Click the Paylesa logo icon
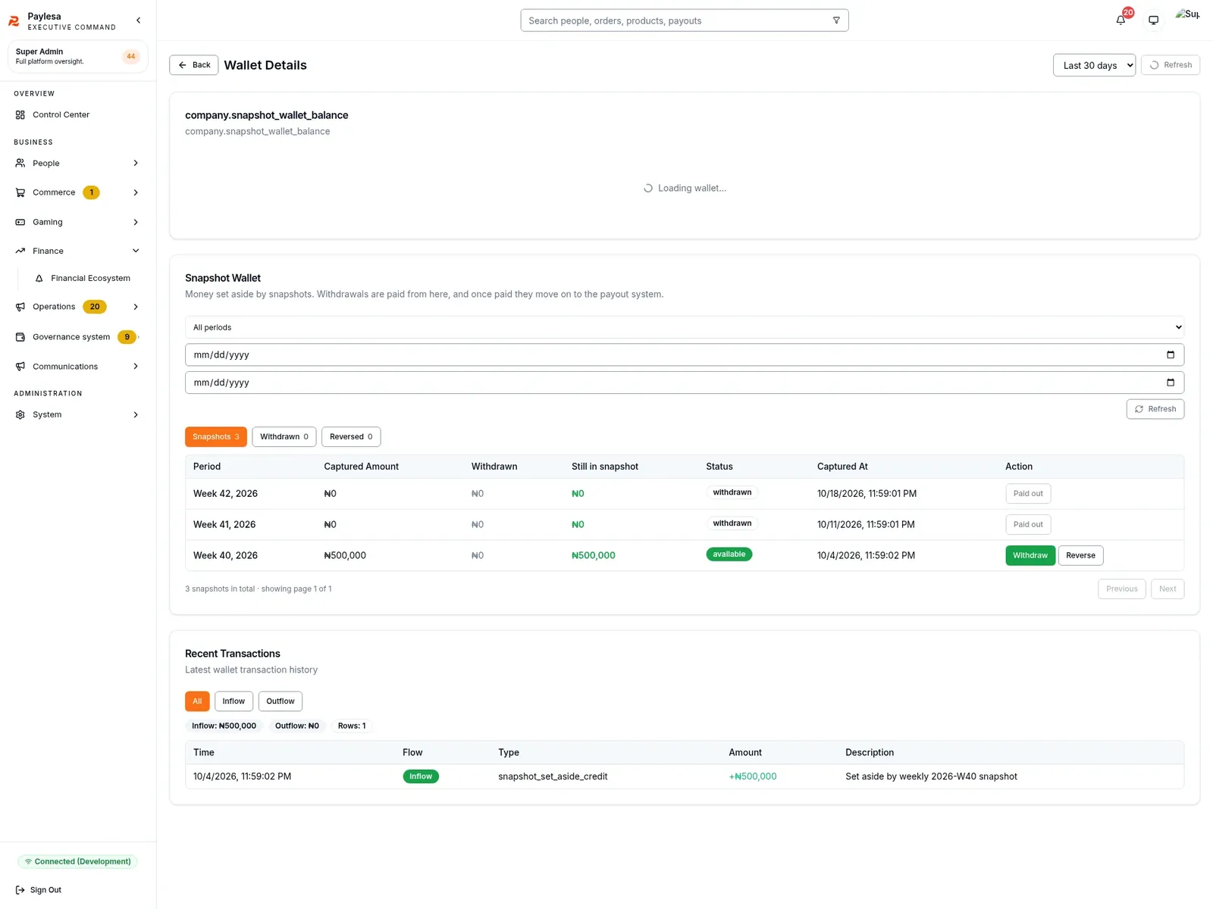This screenshot has height=909, width=1213. click(x=14, y=21)
